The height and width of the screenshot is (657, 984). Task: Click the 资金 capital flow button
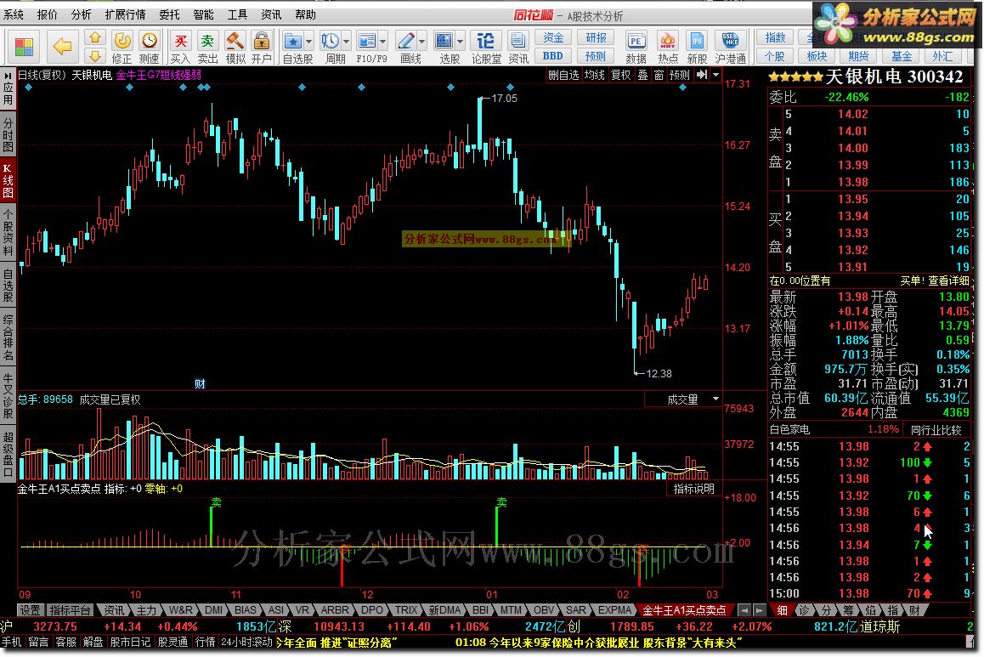(x=553, y=37)
